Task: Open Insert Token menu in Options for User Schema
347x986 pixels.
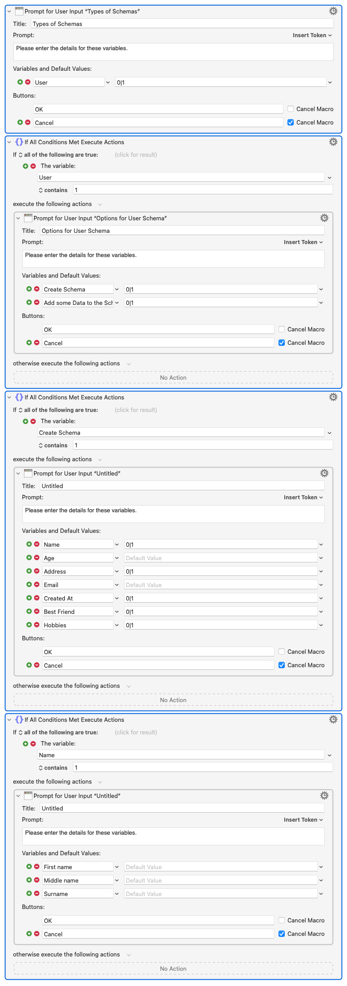Action: click(304, 242)
